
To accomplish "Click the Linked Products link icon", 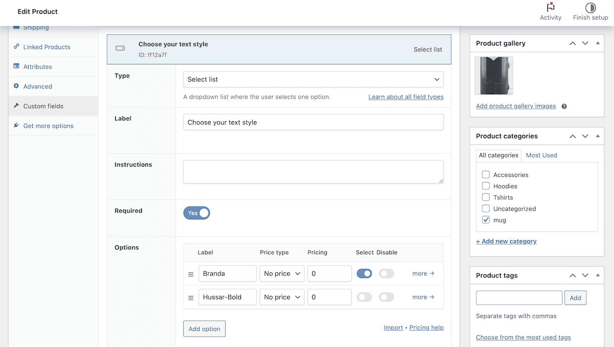I will coord(16,47).
